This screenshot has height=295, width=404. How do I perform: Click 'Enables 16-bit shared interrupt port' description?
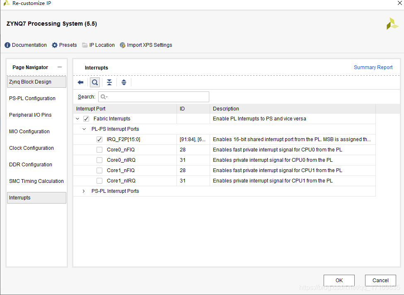tap(292, 139)
